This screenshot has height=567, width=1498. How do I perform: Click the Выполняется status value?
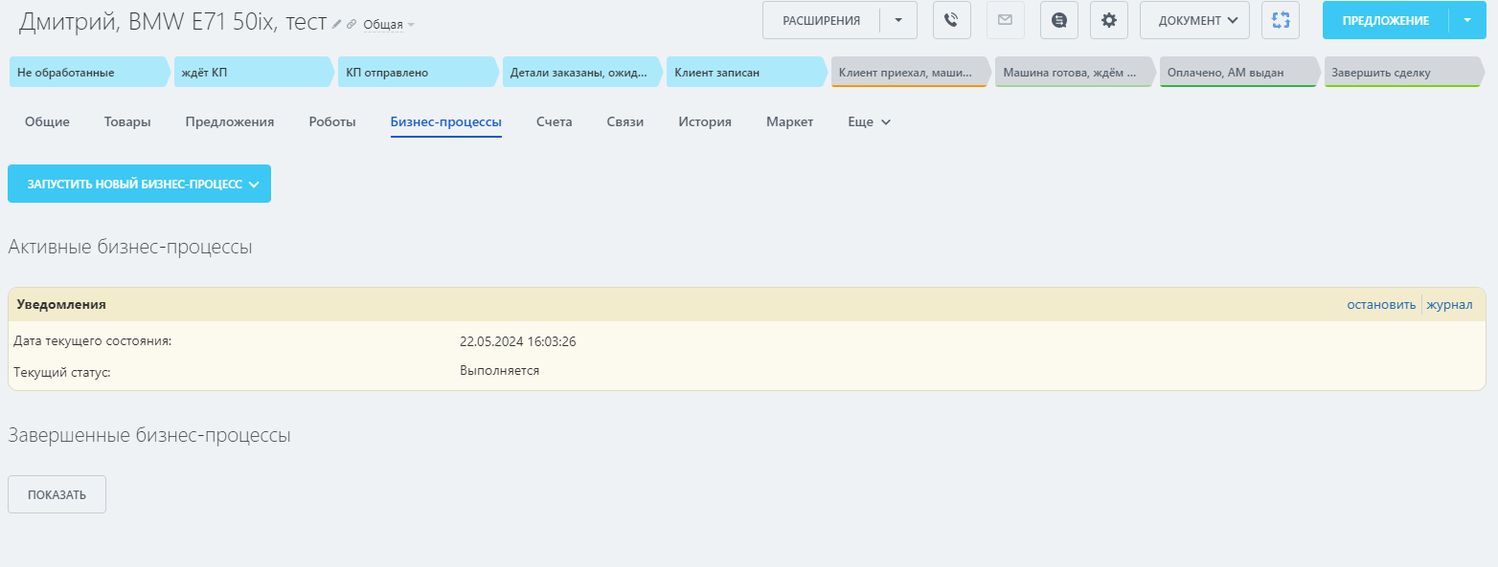click(500, 371)
